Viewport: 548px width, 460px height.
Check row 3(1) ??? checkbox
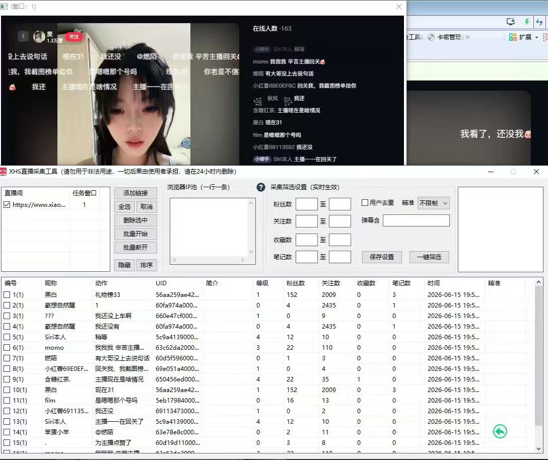click(x=7, y=316)
